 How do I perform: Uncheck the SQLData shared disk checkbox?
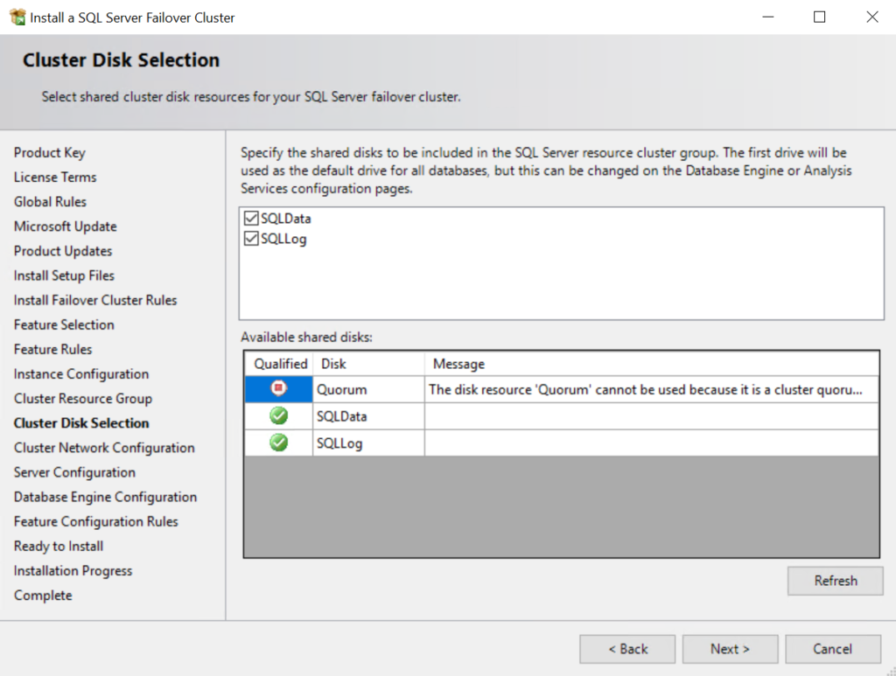251,218
